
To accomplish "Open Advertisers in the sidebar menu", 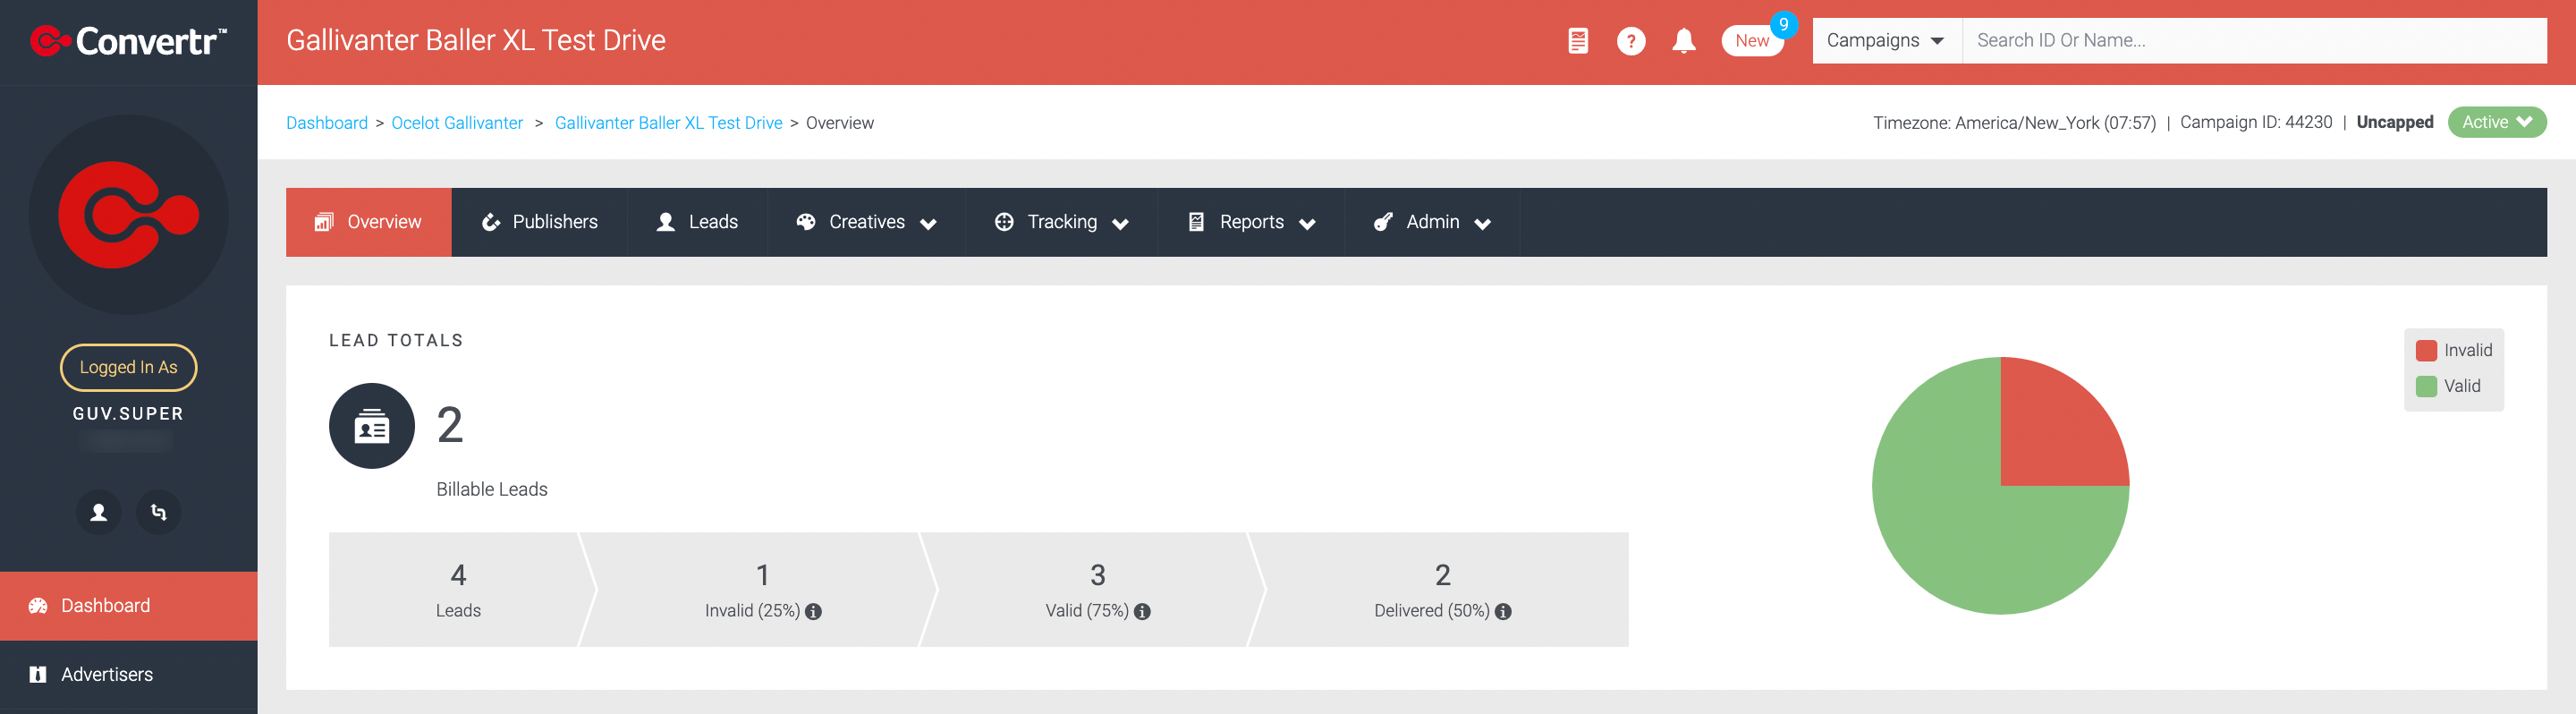I will pos(129,675).
